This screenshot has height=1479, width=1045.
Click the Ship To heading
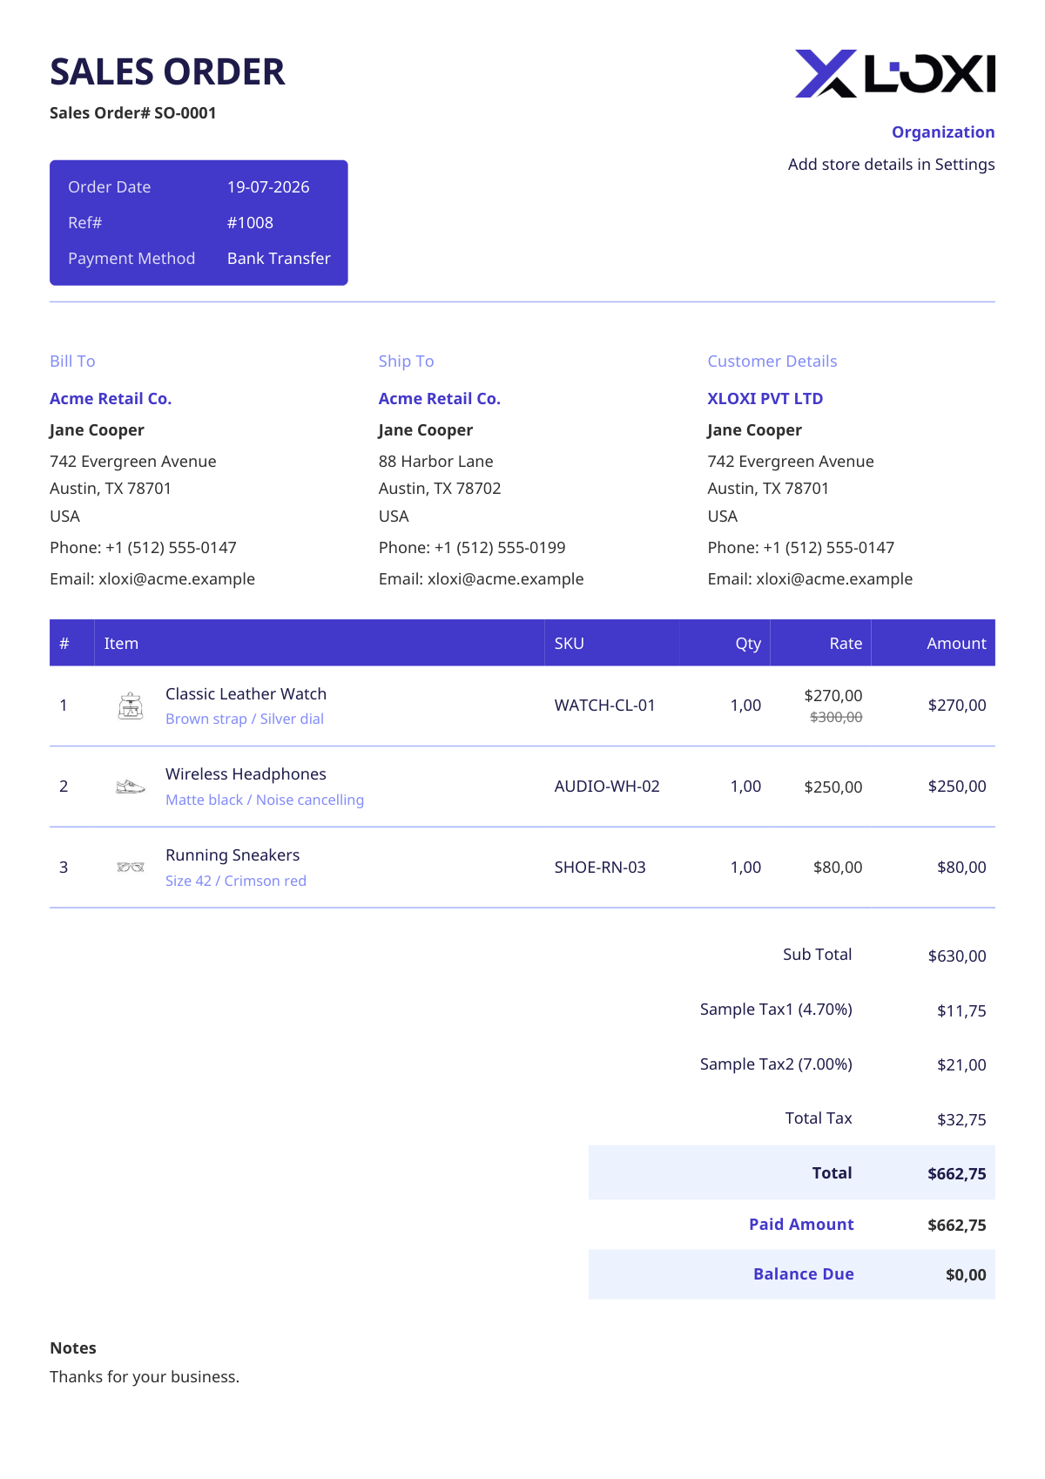pyautogui.click(x=406, y=361)
